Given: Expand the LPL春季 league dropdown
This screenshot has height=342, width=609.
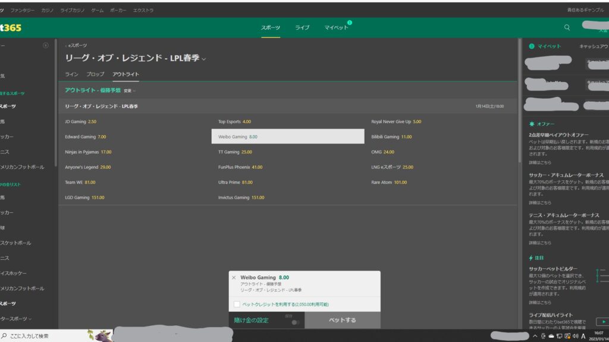Looking at the screenshot, I should click(x=204, y=59).
